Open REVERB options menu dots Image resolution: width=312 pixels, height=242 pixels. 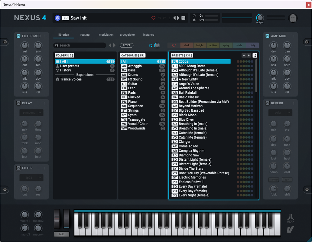(x=294, y=103)
